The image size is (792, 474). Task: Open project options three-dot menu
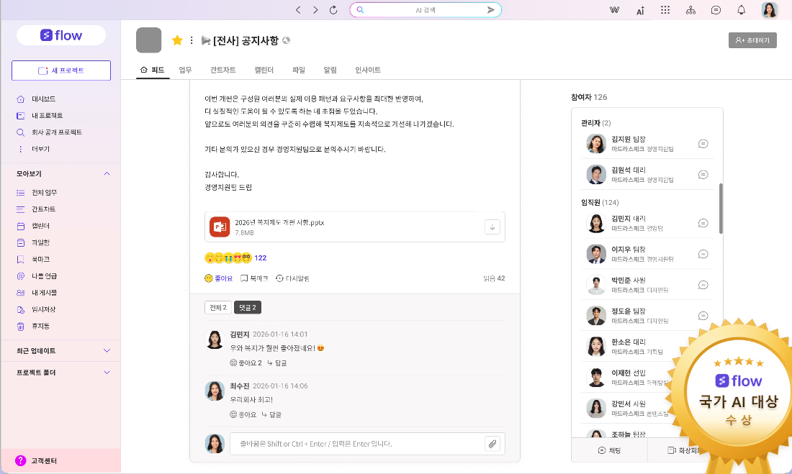(192, 40)
